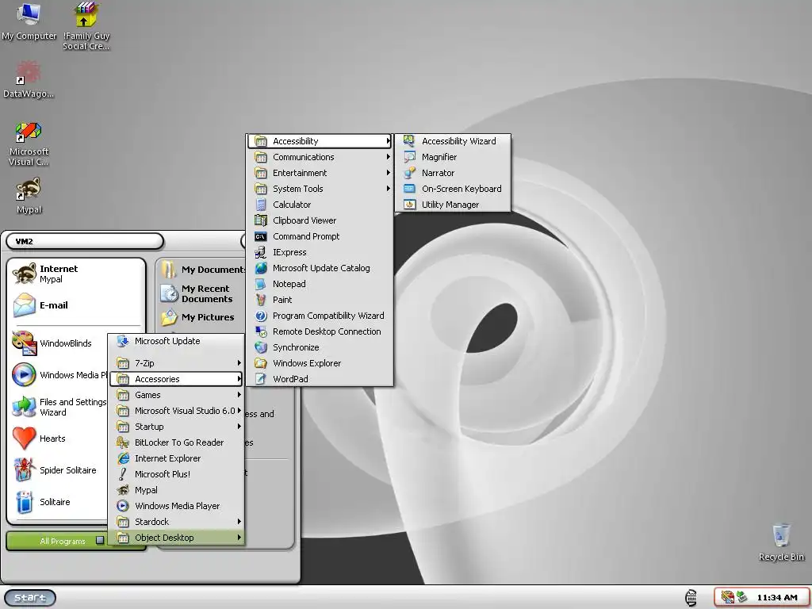Screen dimensions: 812x609
Task: Expand the Games program folder
Action: click(x=176, y=395)
